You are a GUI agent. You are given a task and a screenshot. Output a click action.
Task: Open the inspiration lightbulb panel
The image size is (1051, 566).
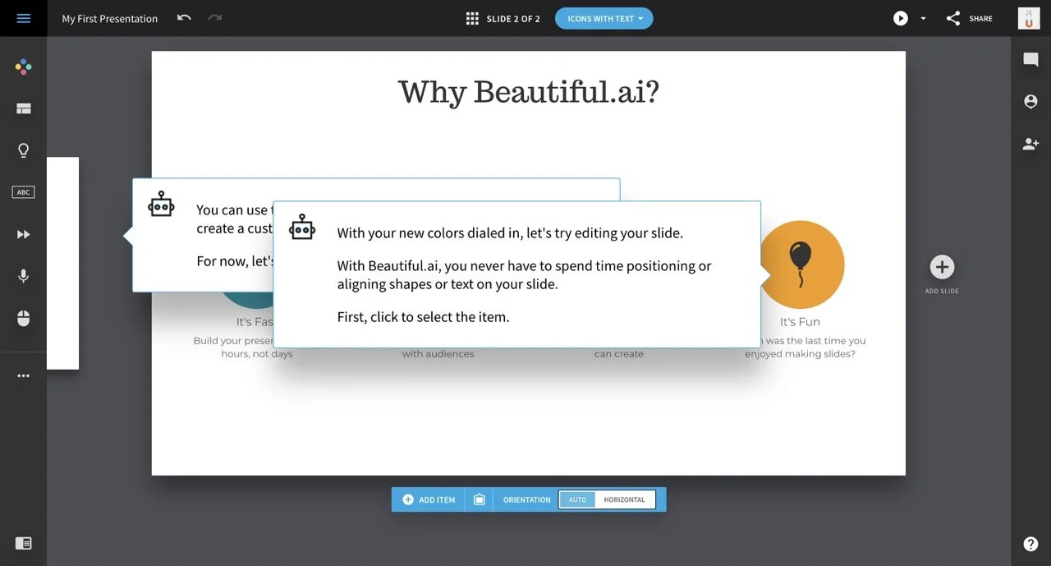click(x=23, y=150)
